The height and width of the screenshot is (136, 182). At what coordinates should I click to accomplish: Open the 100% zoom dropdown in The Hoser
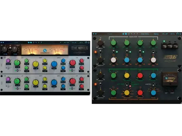[x=81, y=42]
